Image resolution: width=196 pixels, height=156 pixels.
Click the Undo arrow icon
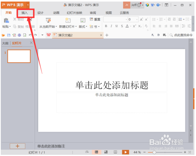point(30,35)
